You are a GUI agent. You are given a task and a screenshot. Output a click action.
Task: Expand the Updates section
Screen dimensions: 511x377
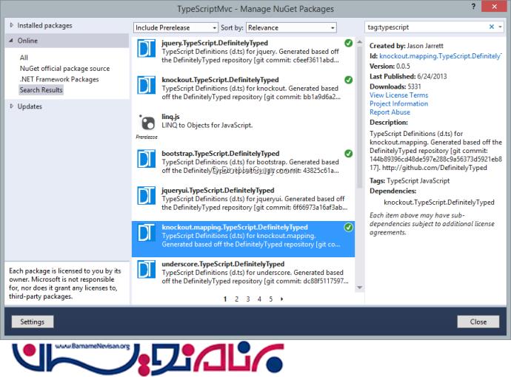pyautogui.click(x=12, y=106)
